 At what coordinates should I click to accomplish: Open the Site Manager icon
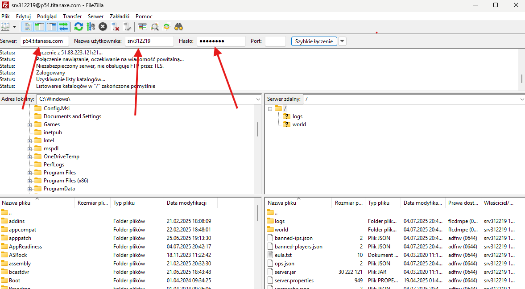tap(5, 27)
